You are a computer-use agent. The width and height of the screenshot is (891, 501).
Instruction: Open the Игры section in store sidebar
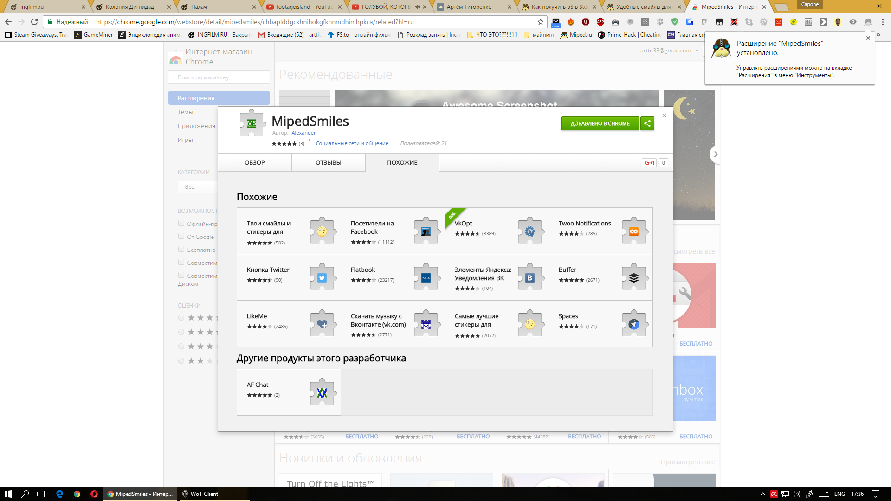click(x=185, y=140)
